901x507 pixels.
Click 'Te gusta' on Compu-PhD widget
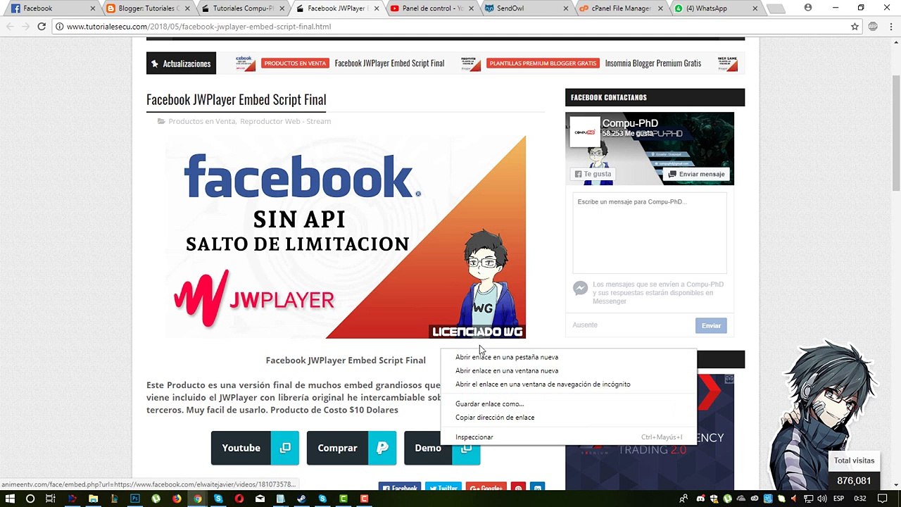[x=593, y=174]
